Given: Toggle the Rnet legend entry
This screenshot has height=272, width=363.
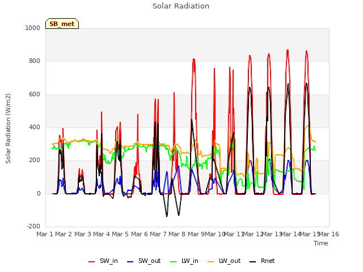Looking at the screenshot, I should pyautogui.click(x=262, y=261).
